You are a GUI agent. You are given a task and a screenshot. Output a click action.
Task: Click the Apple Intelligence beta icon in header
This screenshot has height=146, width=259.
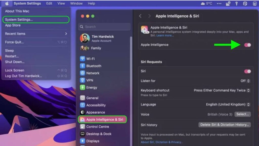[x=144, y=29]
